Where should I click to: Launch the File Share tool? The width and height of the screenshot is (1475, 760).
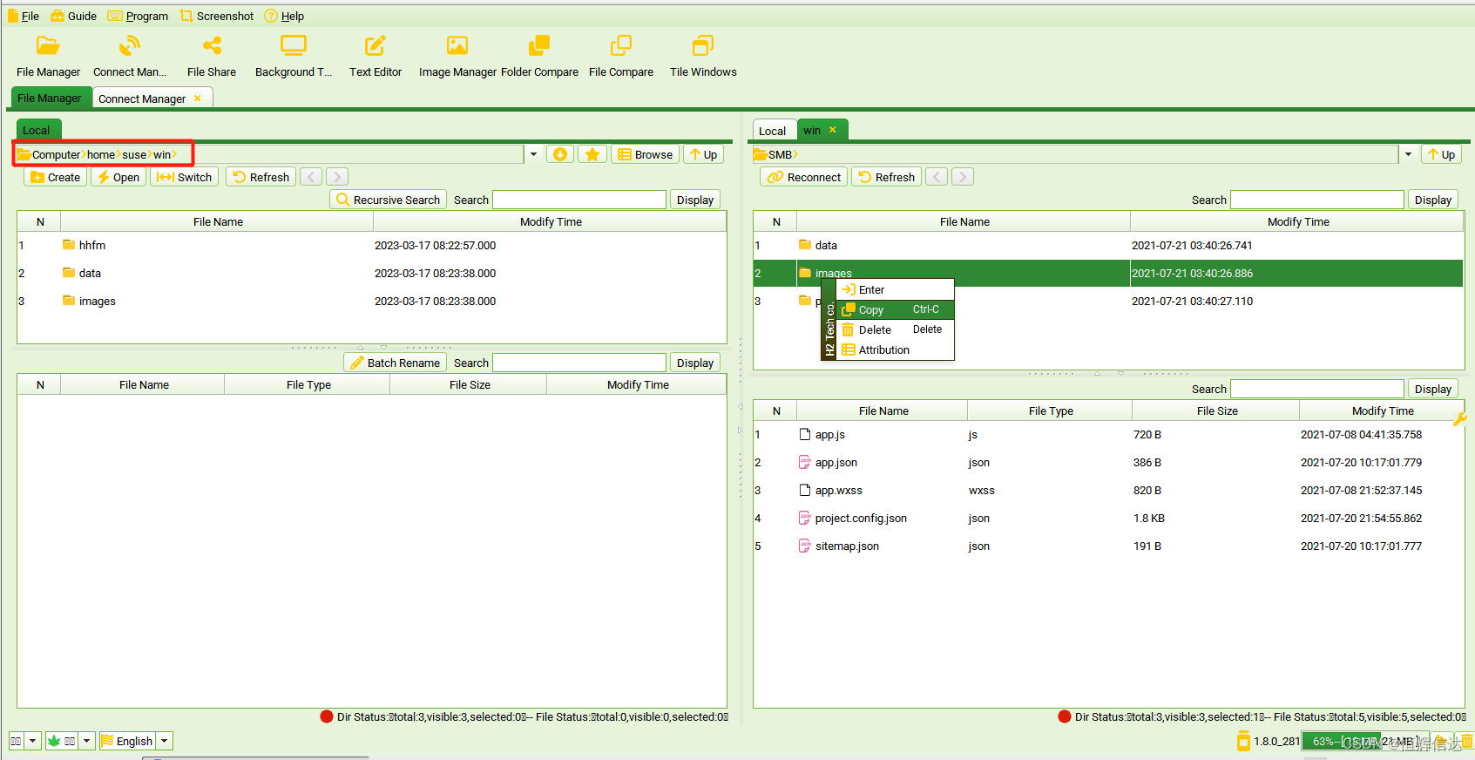[212, 46]
